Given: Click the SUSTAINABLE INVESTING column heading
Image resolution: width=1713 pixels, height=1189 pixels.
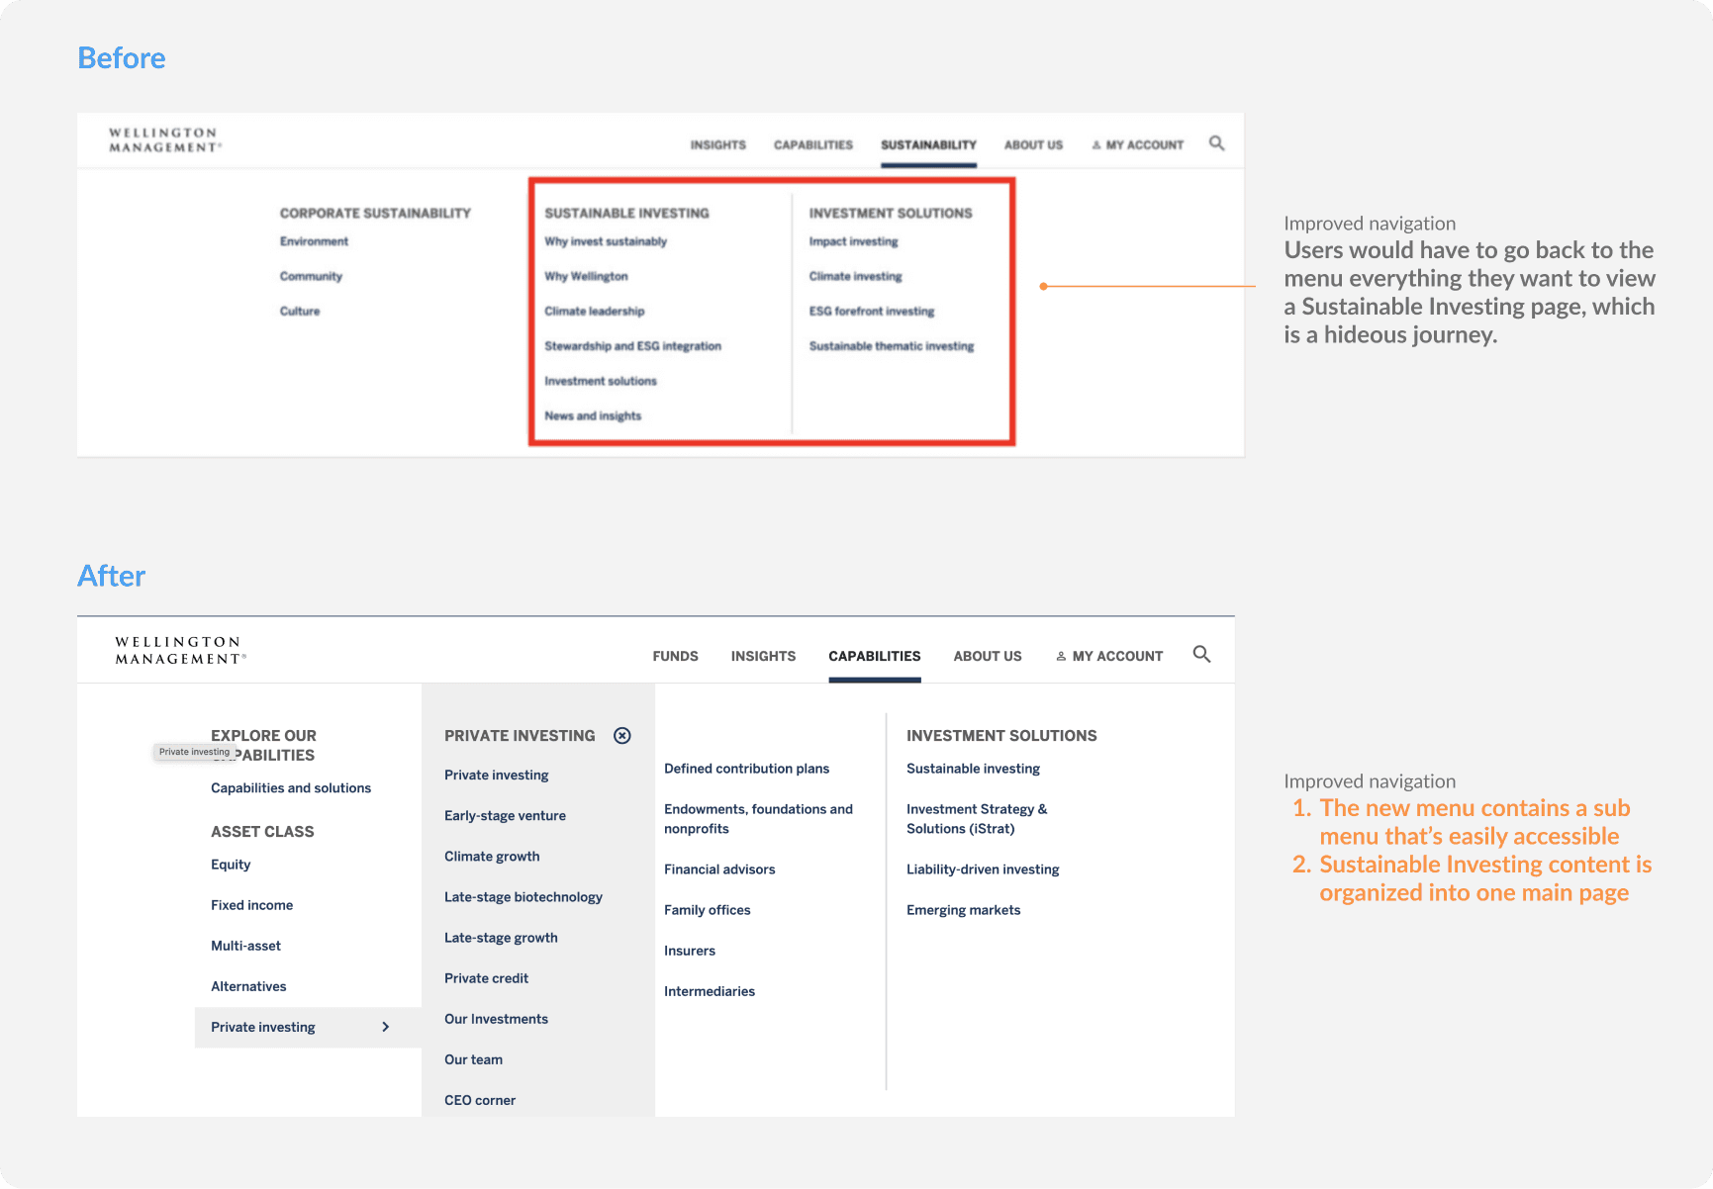Looking at the screenshot, I should [x=626, y=213].
